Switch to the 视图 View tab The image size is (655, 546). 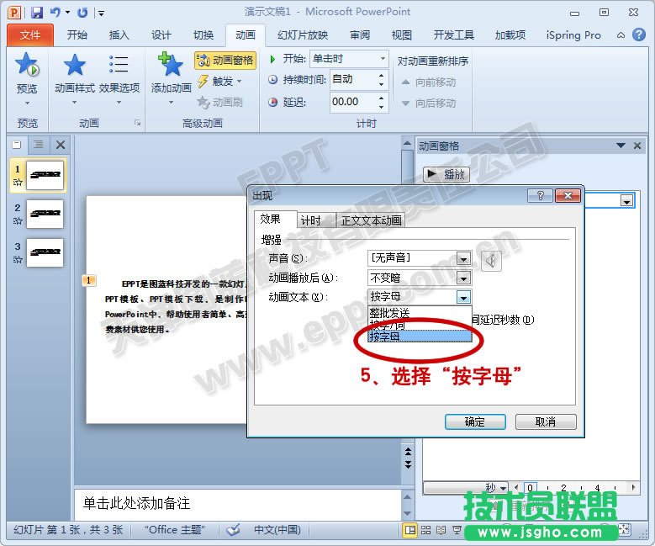click(402, 34)
